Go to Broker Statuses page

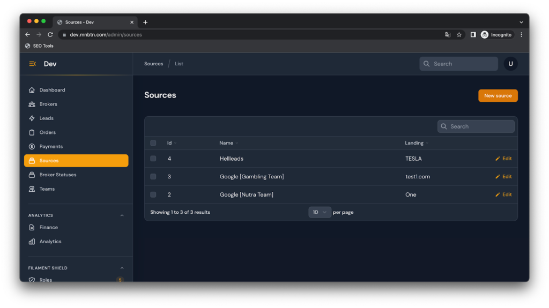pos(58,175)
